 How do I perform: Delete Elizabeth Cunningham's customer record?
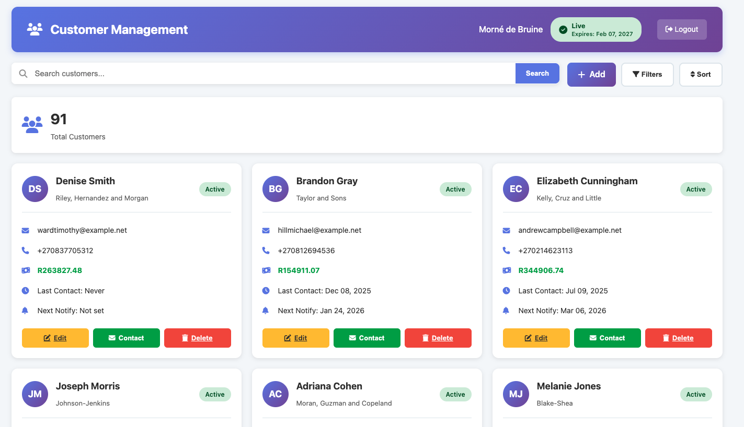[x=678, y=338]
